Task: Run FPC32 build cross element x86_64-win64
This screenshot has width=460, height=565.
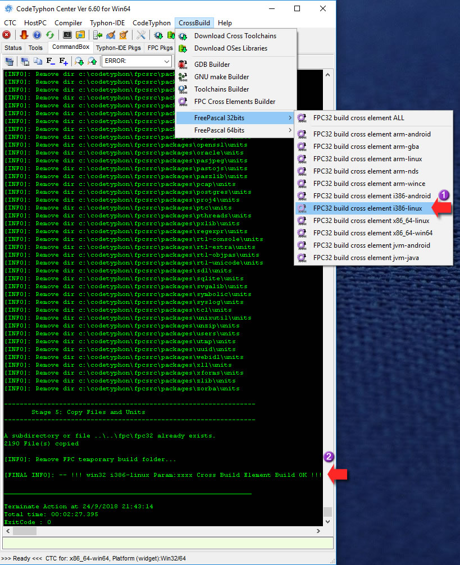Action: click(x=374, y=233)
